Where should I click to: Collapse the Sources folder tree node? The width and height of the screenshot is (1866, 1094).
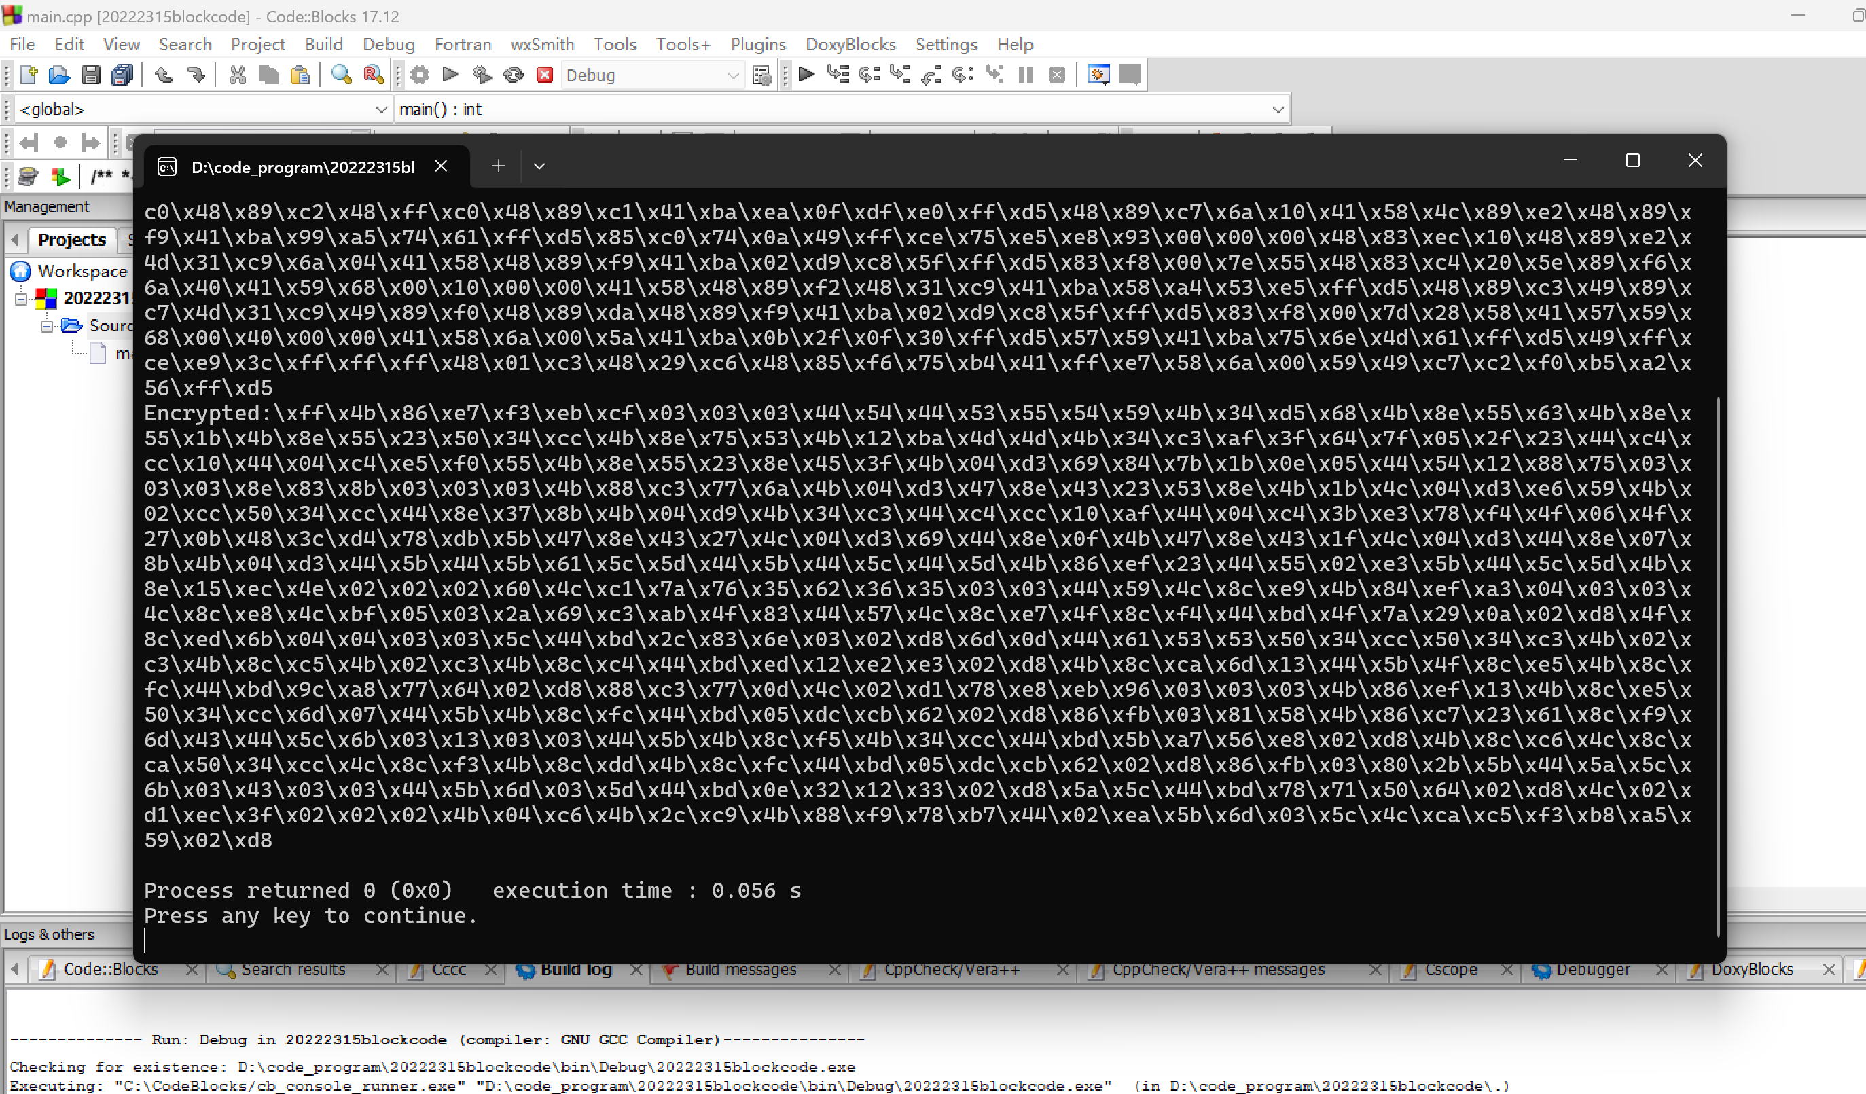(x=47, y=326)
